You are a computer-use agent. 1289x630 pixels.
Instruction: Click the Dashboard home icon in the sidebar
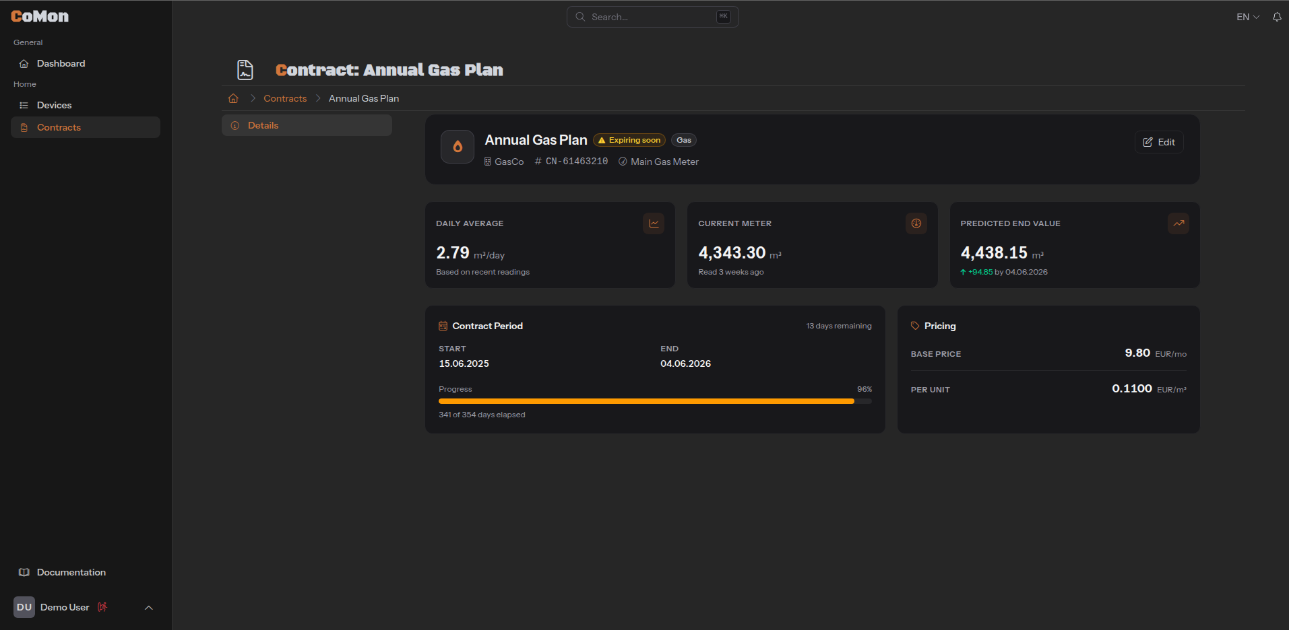click(24, 63)
